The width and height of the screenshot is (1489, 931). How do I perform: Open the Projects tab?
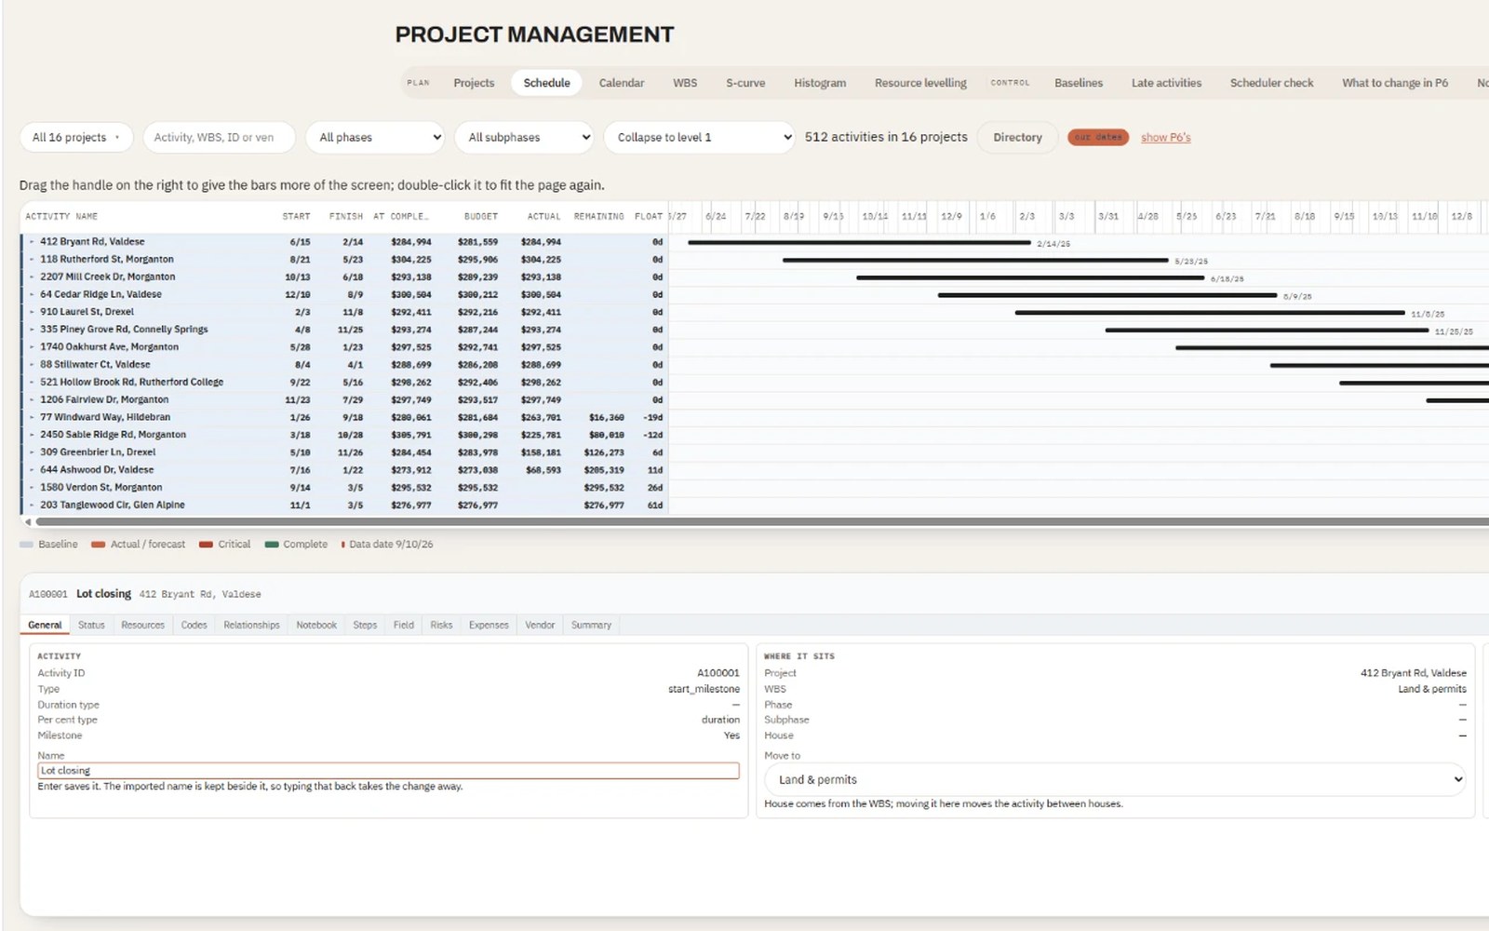coord(474,83)
